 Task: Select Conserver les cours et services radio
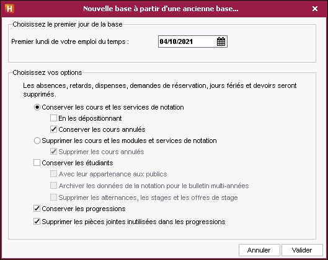37,107
